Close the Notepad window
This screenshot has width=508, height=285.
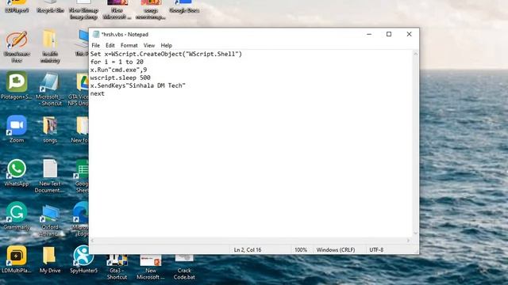tap(409, 34)
